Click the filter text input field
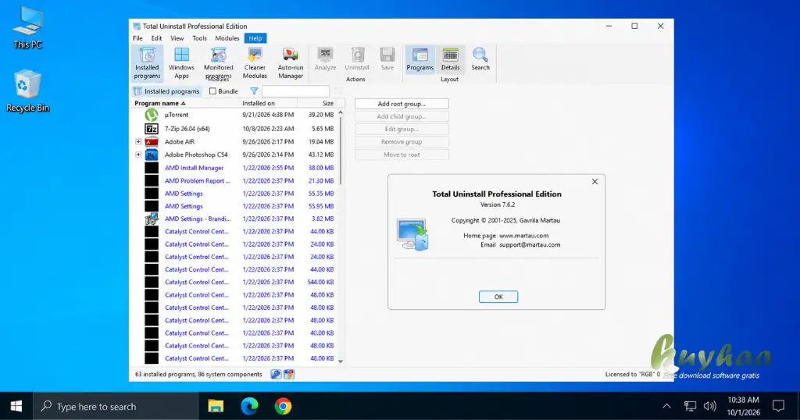This screenshot has height=420, width=800. pos(295,91)
